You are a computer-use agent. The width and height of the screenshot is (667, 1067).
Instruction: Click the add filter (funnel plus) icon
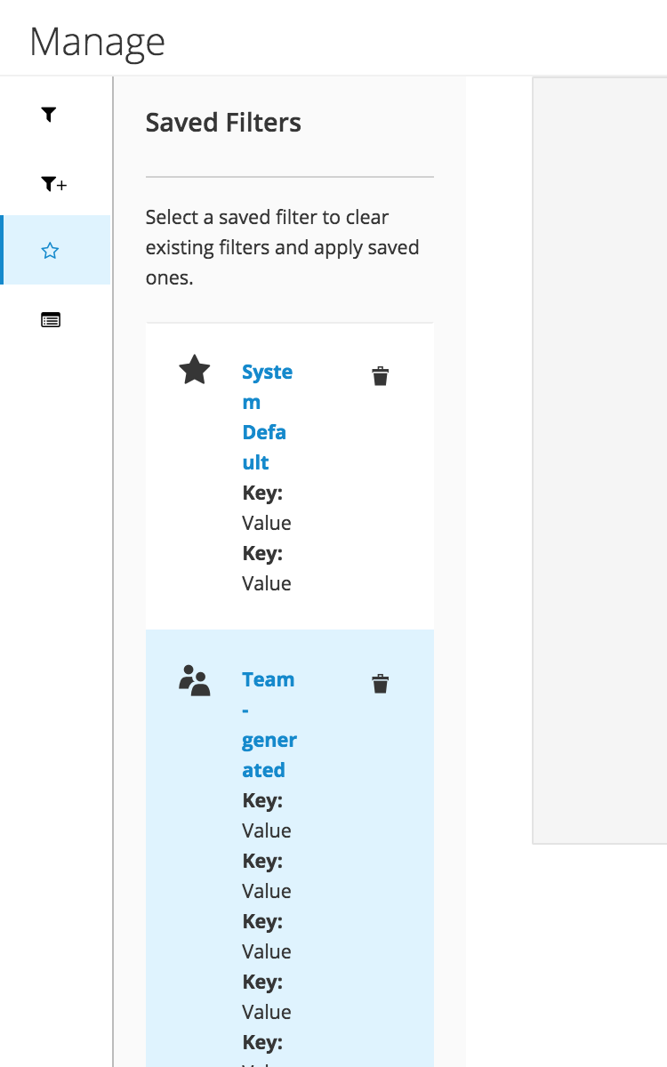(53, 184)
